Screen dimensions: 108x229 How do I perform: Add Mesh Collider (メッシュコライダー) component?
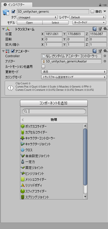click(51, 179)
